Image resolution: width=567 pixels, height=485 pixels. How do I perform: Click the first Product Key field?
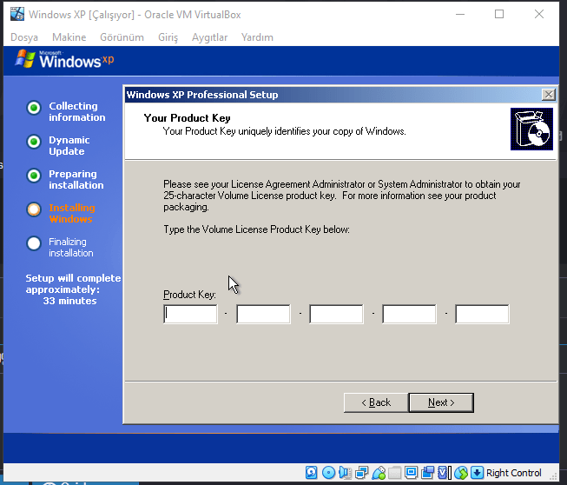coord(190,314)
